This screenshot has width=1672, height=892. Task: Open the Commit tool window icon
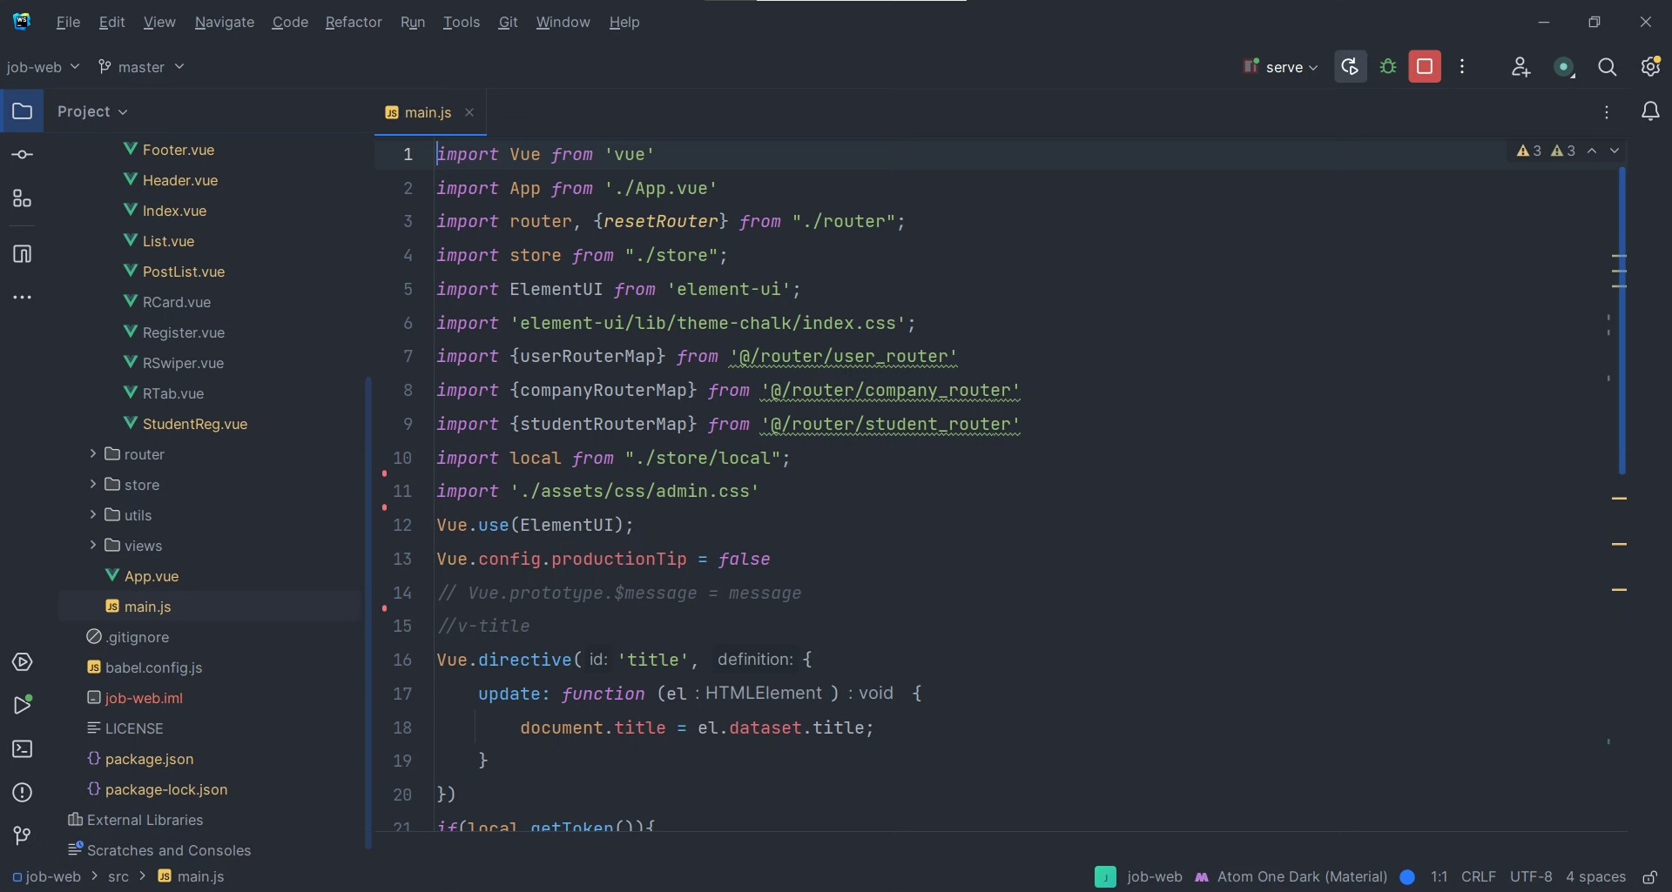[22, 155]
